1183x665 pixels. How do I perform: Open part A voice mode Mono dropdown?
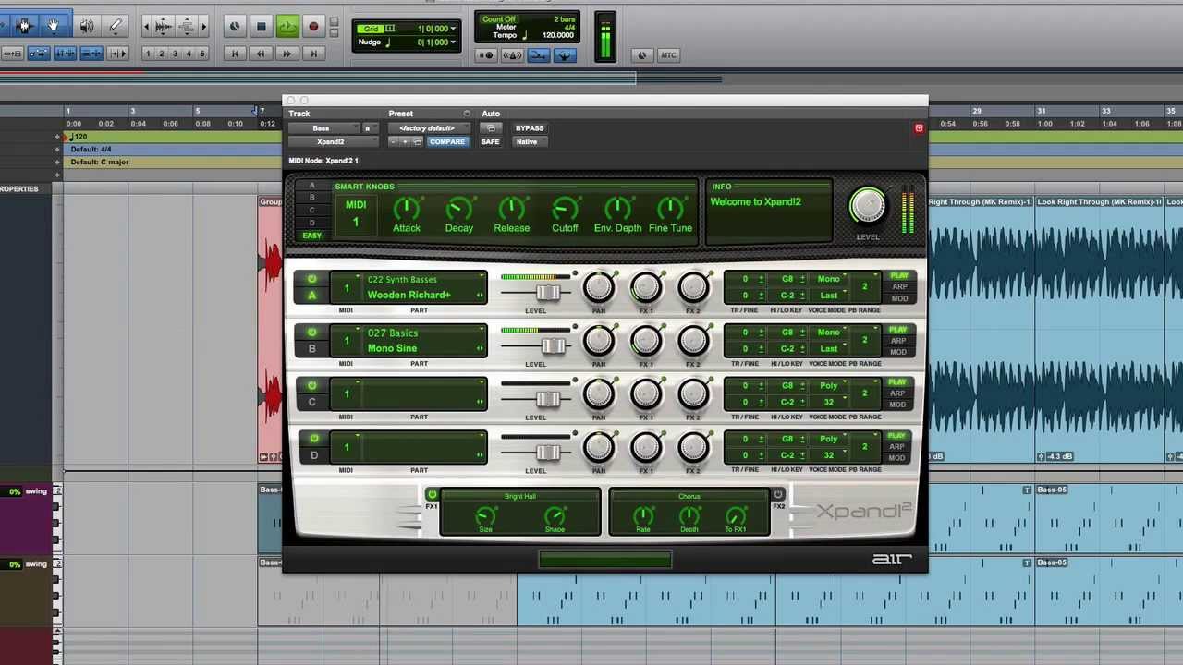830,279
